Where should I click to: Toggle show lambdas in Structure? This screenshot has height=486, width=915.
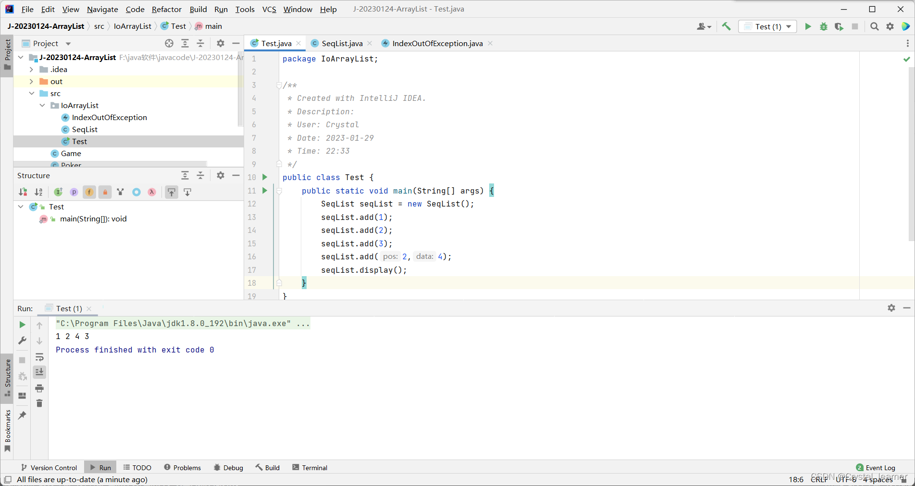pos(152,192)
